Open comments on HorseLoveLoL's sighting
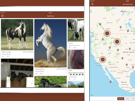Viewport: 135px width, 101px height. pos(41,74)
